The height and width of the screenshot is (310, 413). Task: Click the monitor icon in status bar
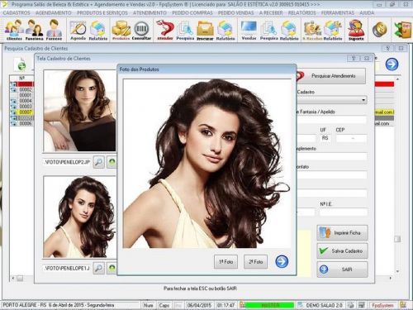pos(362,305)
